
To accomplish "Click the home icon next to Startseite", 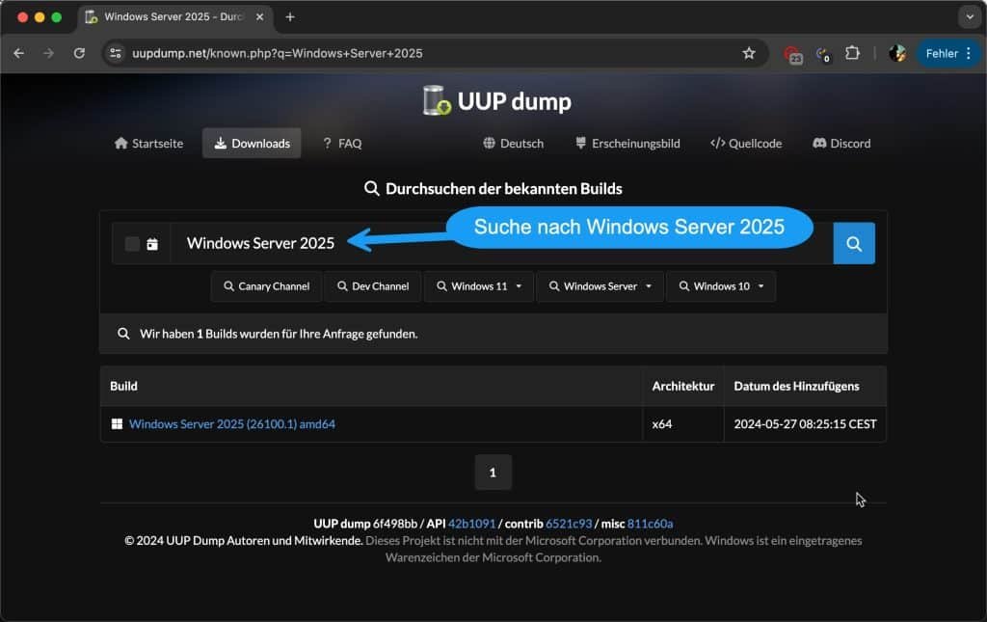I will 120,142.
